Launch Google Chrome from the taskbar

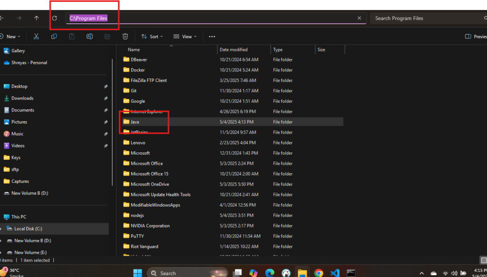pos(318,273)
